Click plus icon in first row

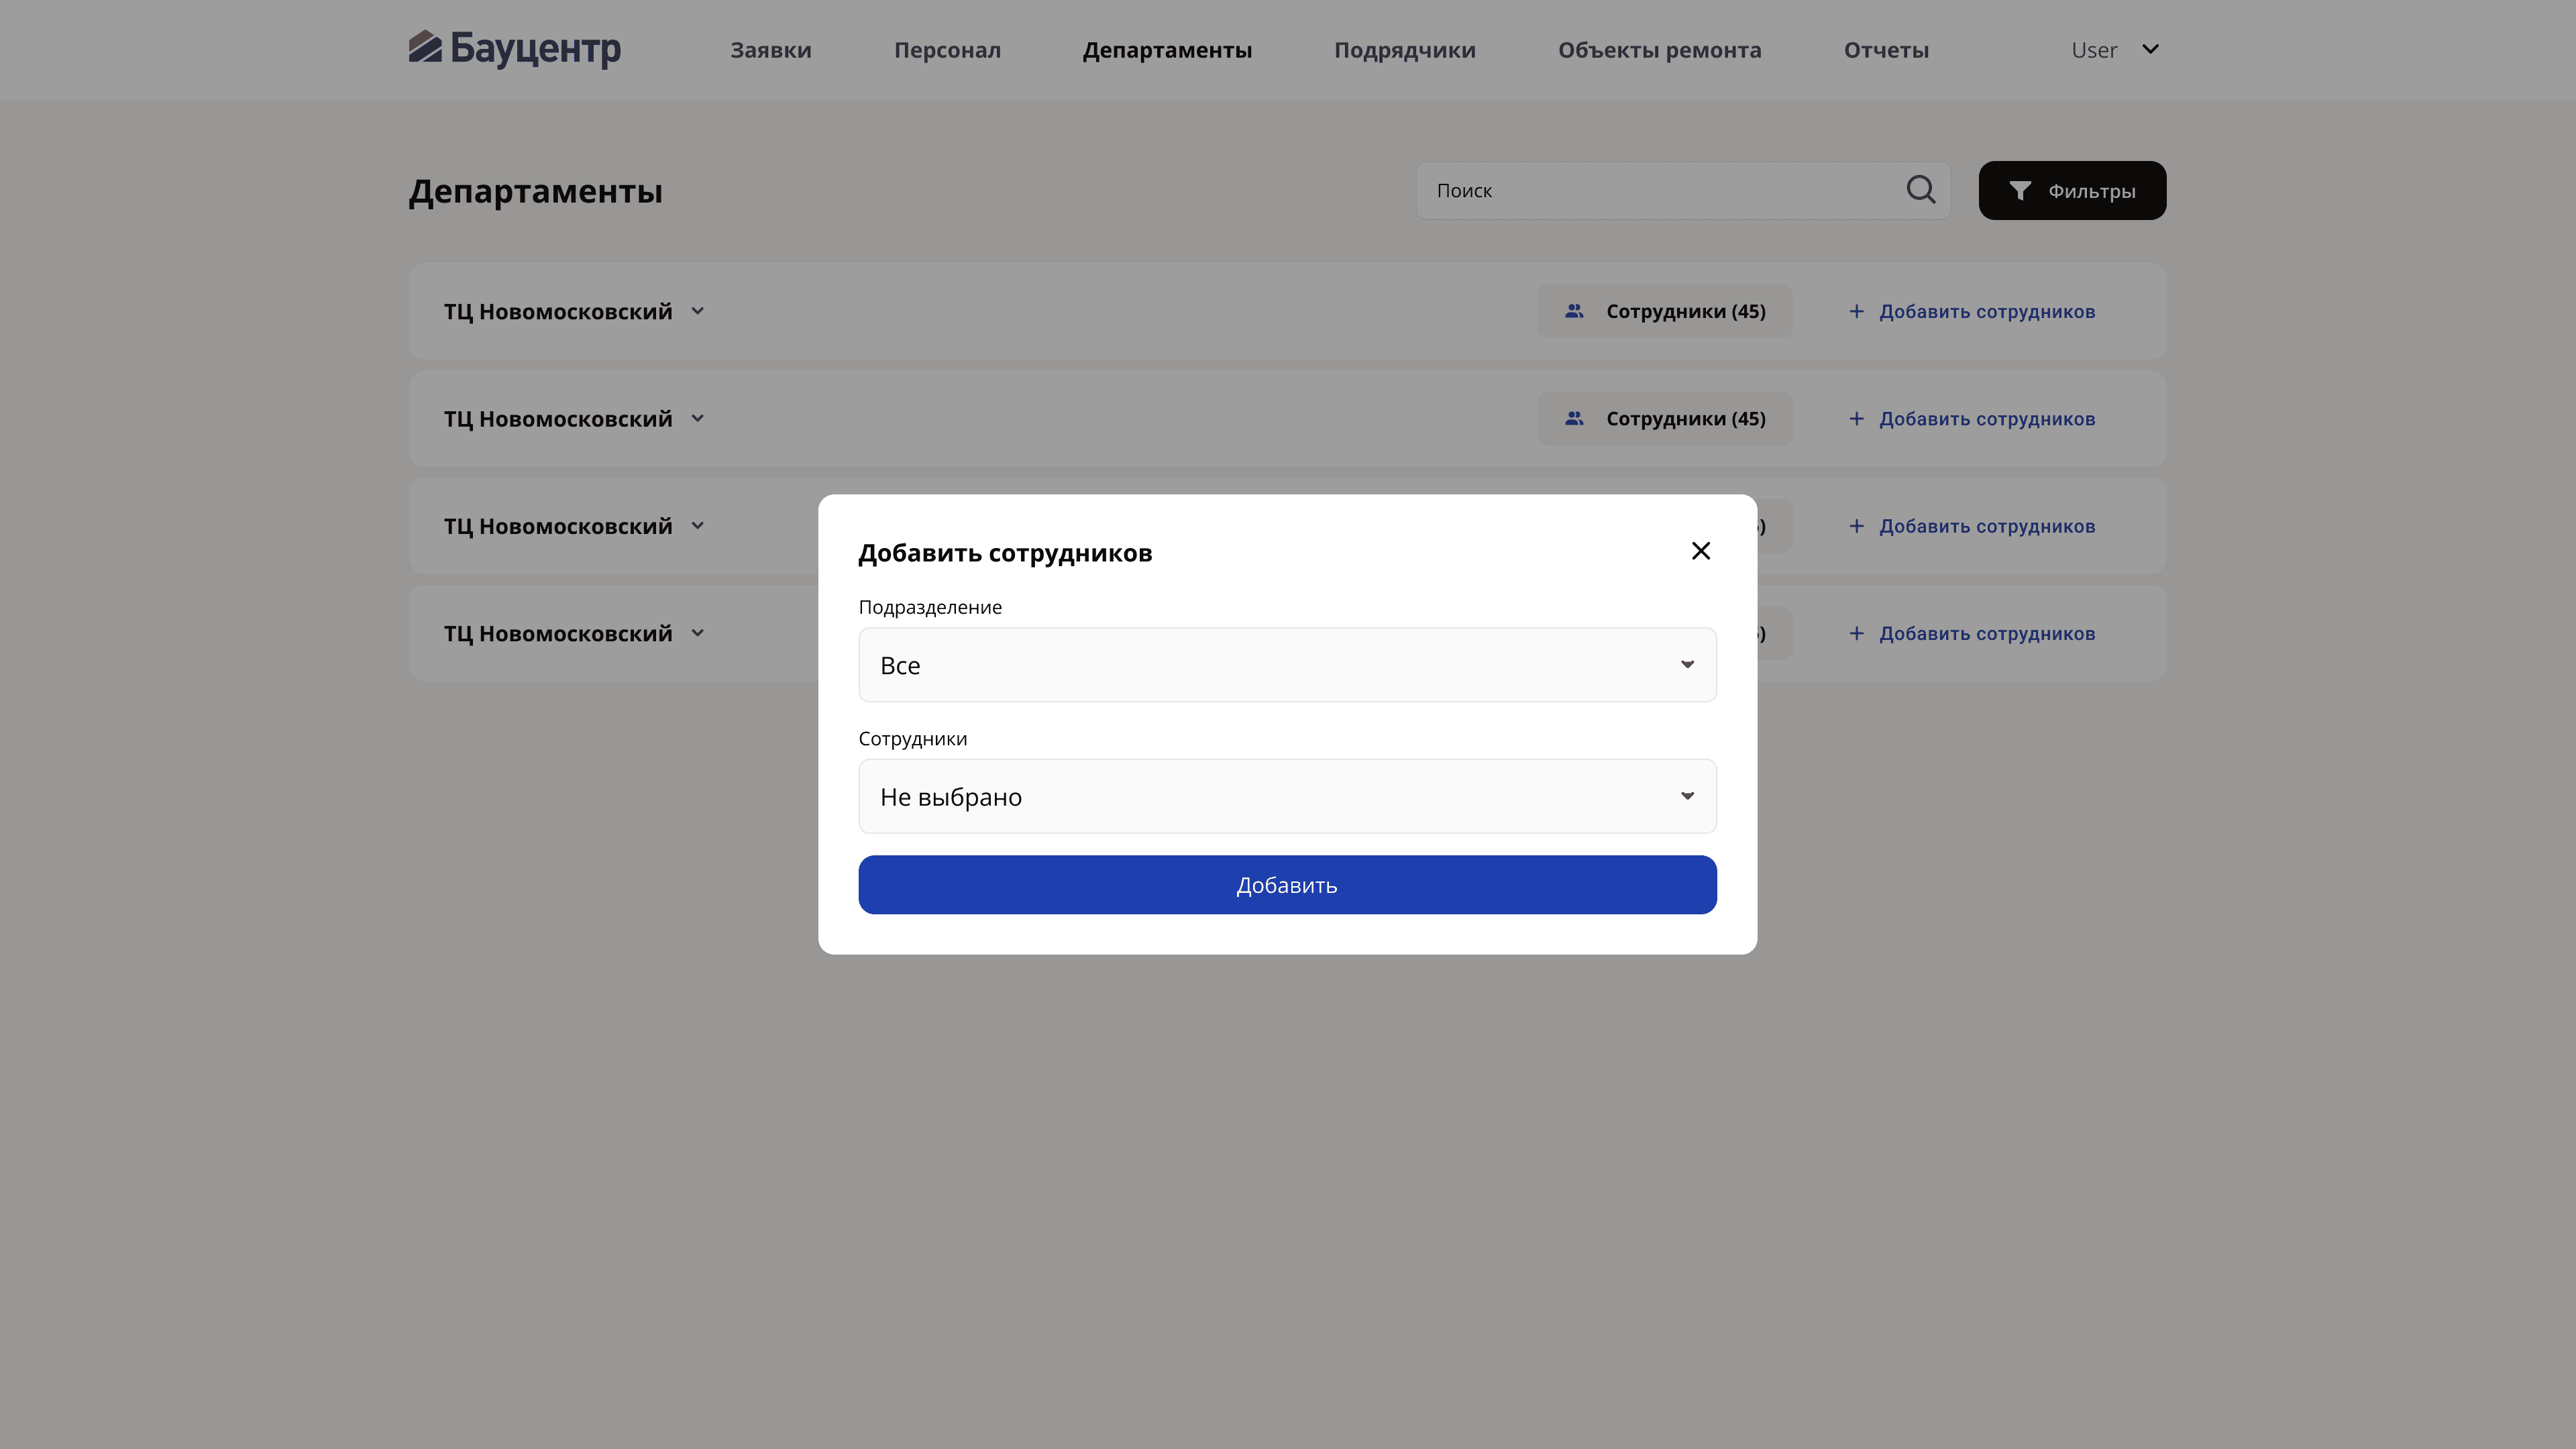[x=1856, y=312]
